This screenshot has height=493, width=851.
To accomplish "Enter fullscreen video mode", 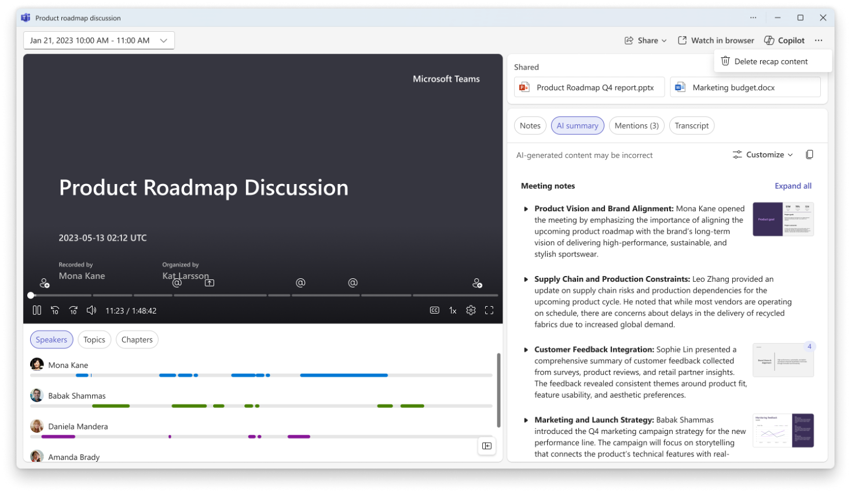I will point(489,311).
